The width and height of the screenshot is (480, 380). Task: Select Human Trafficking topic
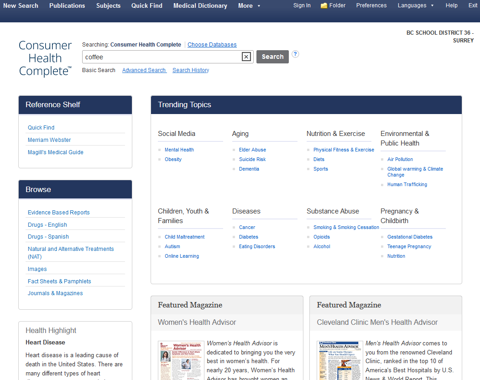coord(407,184)
